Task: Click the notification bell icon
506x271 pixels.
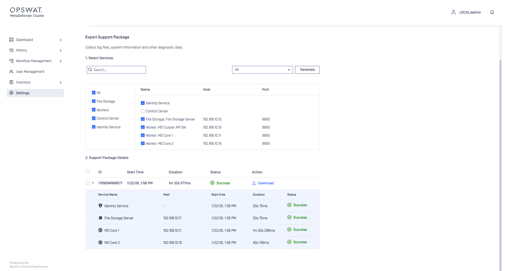Action: tap(492, 12)
